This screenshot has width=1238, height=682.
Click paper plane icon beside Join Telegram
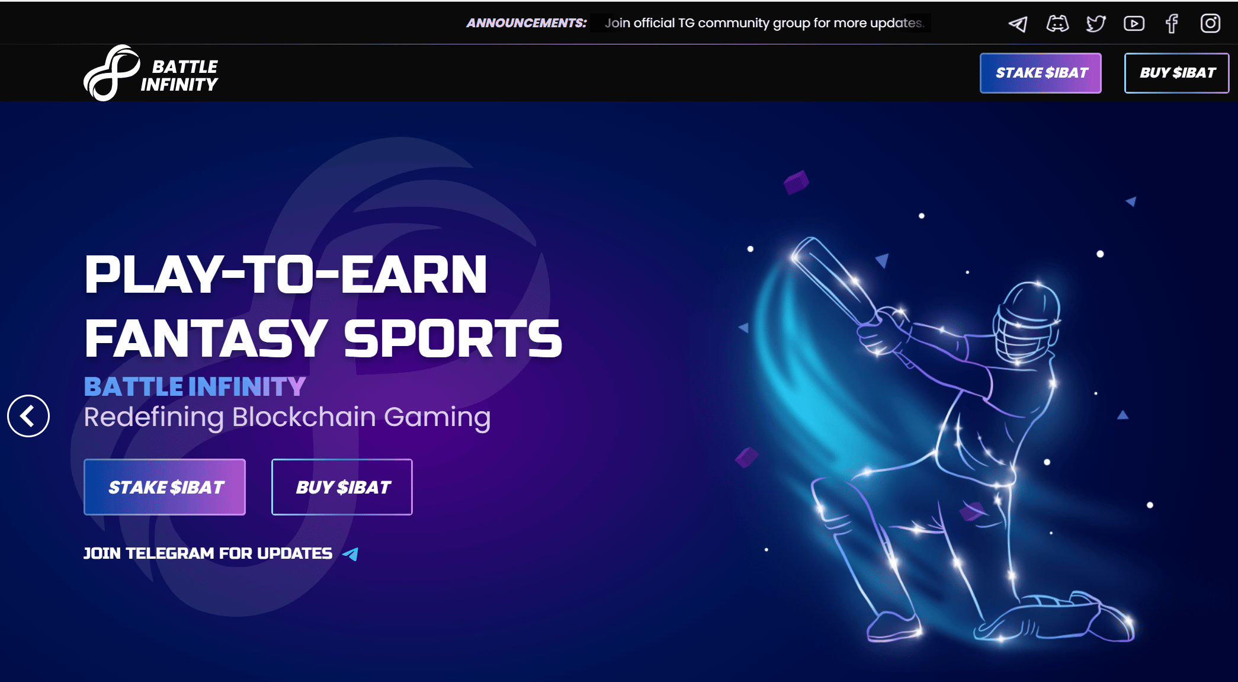351,554
